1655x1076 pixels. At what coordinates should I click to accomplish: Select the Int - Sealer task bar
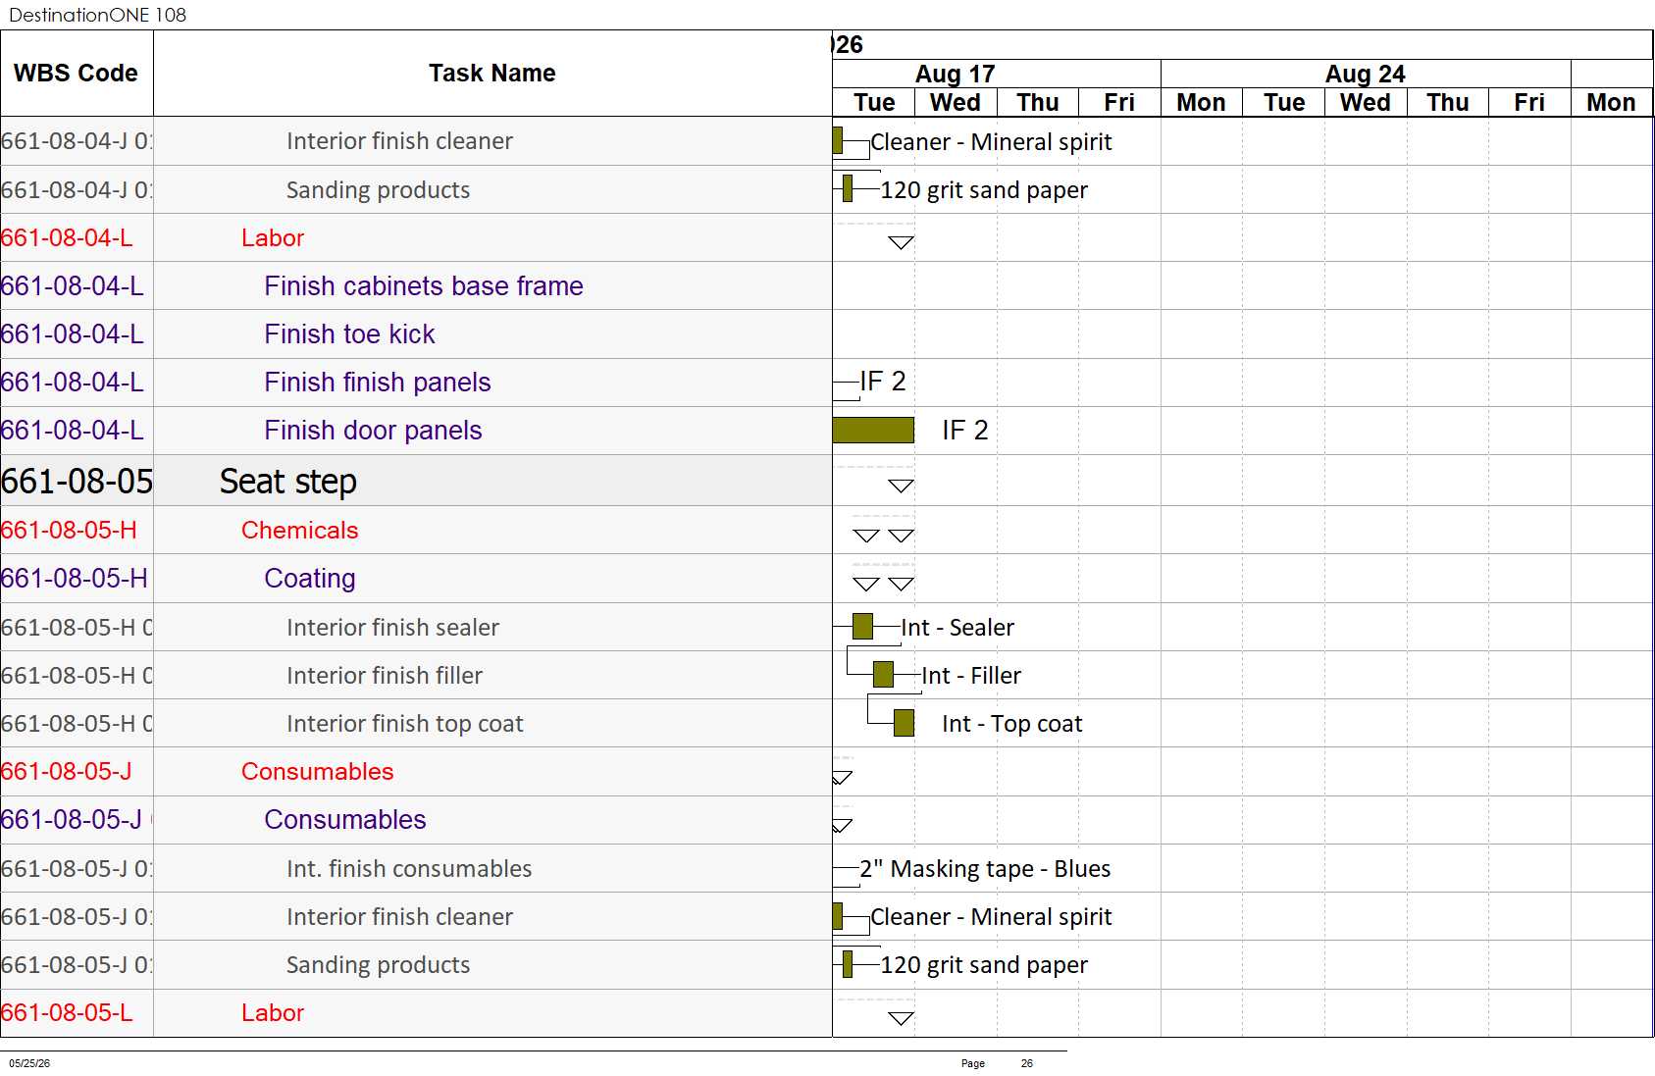(x=862, y=627)
